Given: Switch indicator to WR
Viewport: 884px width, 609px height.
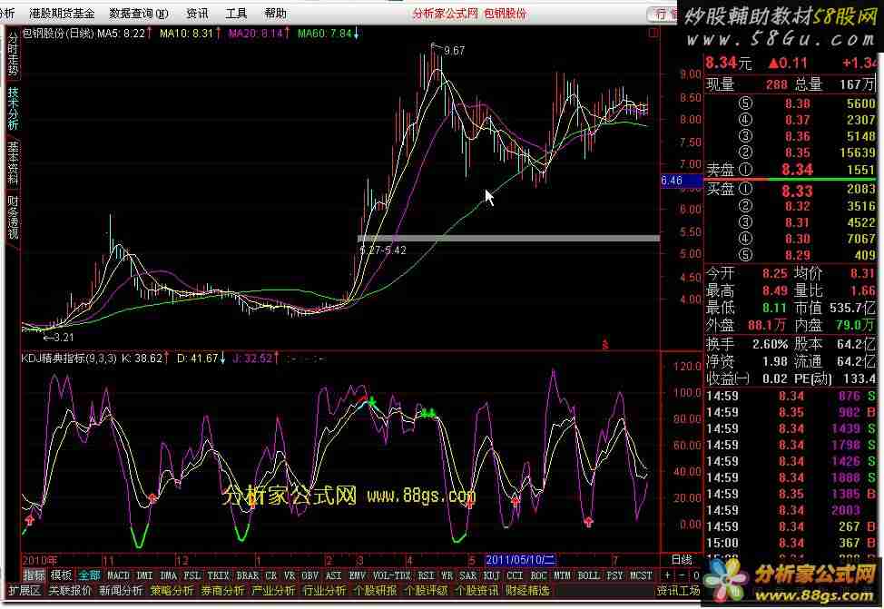Looking at the screenshot, I should 447,575.
